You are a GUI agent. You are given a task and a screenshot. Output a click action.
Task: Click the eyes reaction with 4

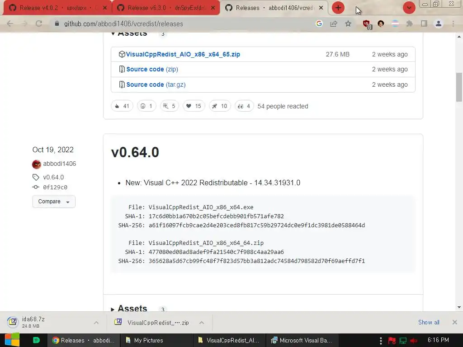click(244, 106)
